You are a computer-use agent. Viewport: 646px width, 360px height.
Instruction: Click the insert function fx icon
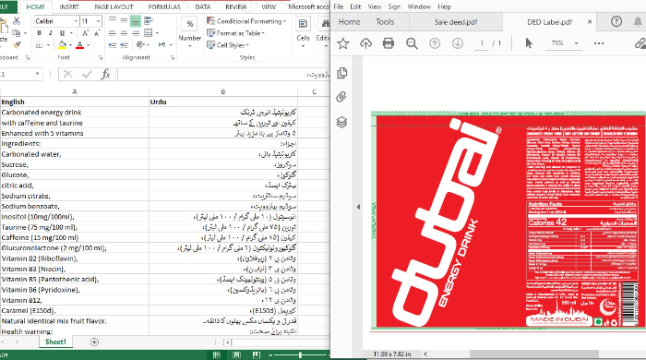point(105,74)
